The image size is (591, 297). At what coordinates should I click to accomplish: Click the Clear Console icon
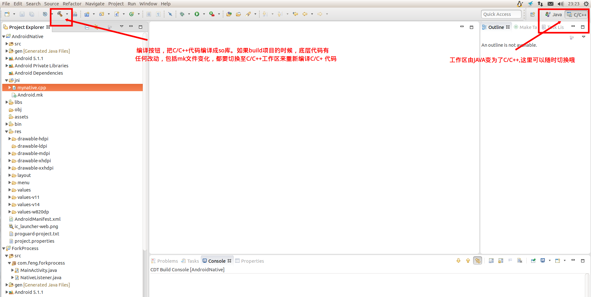pyautogui.click(x=520, y=260)
